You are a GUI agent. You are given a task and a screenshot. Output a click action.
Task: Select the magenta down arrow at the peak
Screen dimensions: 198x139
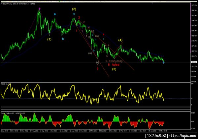pyautogui.click(x=40, y=9)
